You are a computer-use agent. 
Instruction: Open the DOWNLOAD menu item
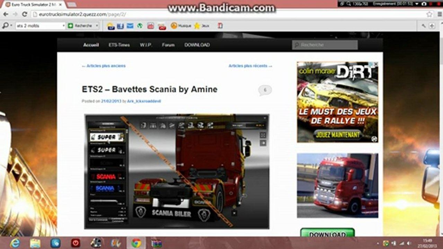[x=197, y=45]
